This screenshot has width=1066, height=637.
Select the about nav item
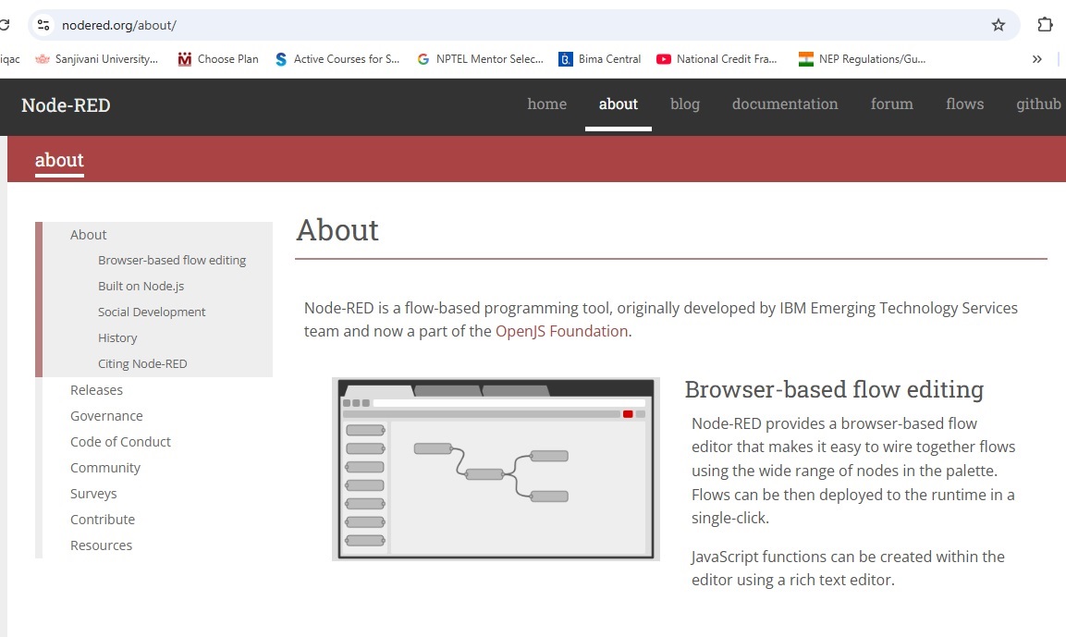tap(618, 104)
